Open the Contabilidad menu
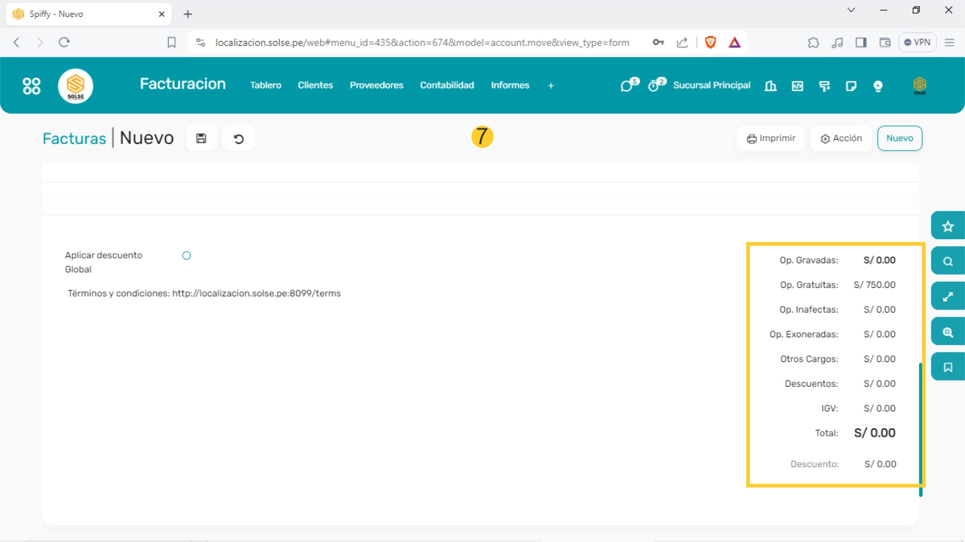This screenshot has width=965, height=542. 447,86
